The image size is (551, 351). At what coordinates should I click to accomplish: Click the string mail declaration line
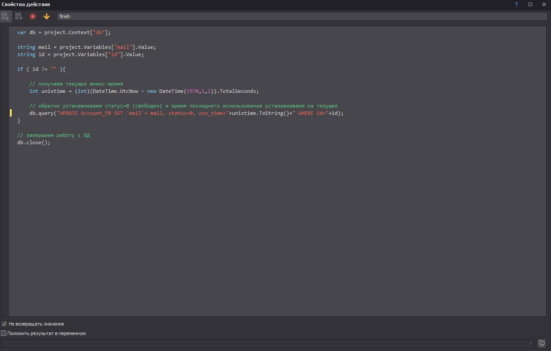pyautogui.click(x=86, y=47)
